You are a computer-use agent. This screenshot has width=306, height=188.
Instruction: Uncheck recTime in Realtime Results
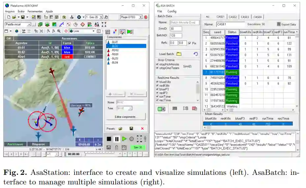pyautogui.click(x=157, y=100)
